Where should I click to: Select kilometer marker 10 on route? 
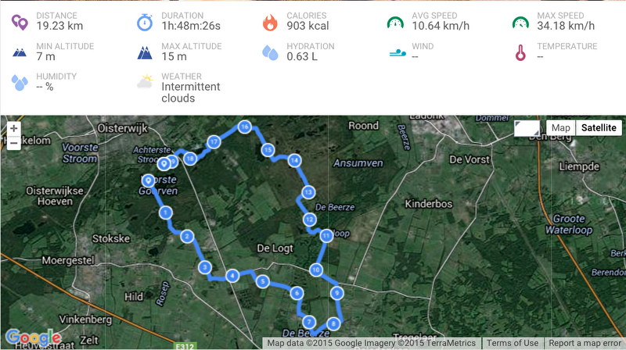(316, 270)
